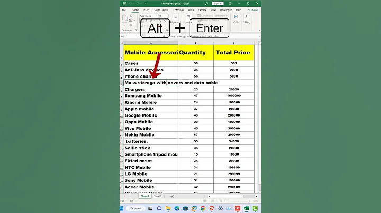This screenshot has width=381, height=213.
Task: Activate the Format Painter brush
Action: tap(131, 25)
